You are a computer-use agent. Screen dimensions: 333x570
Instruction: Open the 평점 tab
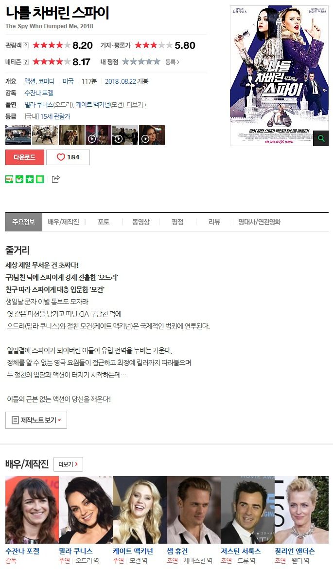(x=177, y=222)
